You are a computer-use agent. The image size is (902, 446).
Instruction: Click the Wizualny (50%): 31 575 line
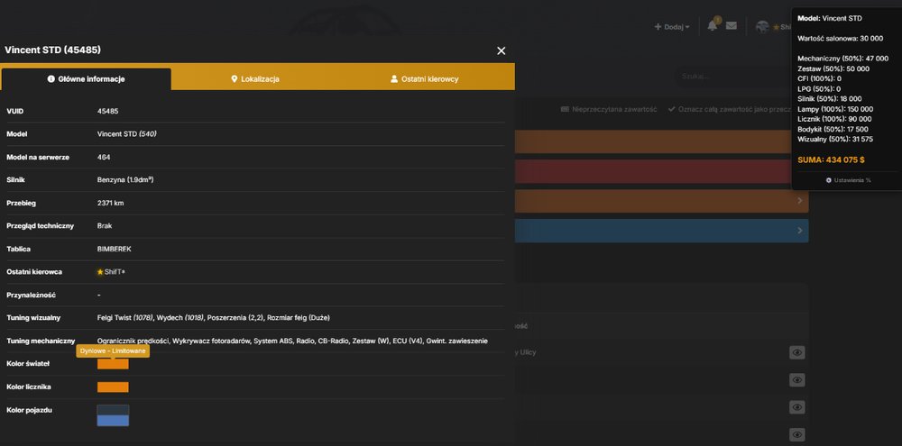tap(835, 139)
